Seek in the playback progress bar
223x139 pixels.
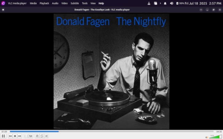(x=111, y=131)
